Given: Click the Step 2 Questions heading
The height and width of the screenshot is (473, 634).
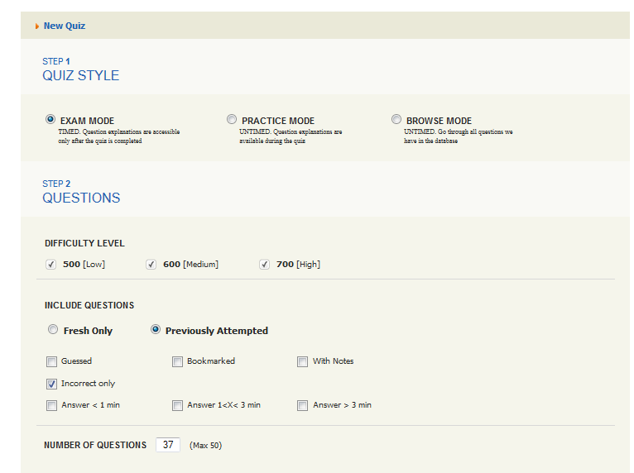Looking at the screenshot, I should coord(81,198).
